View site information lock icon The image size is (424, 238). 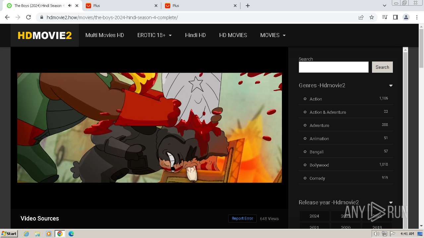click(x=42, y=17)
